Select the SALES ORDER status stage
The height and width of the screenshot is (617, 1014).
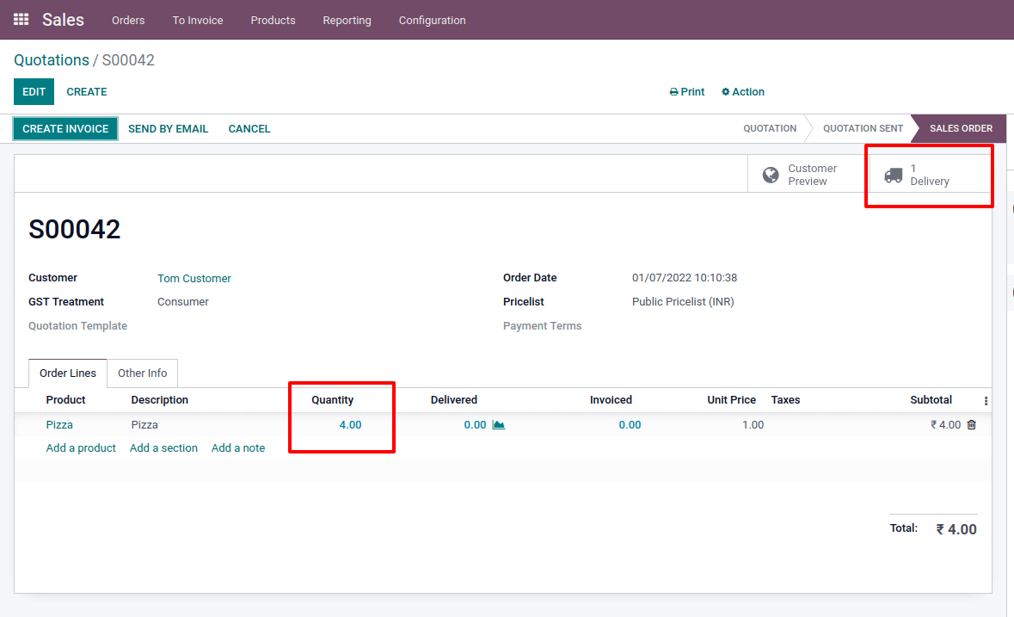coord(961,128)
